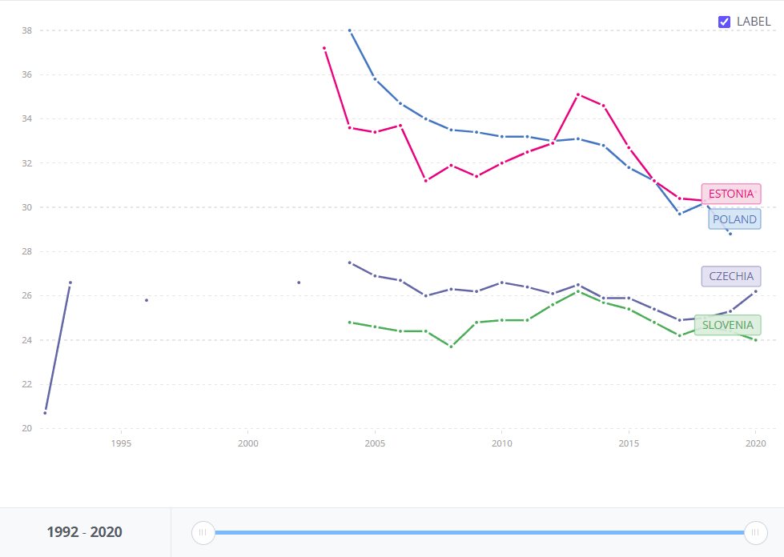Click Slovenia's 2008 lowest data point
Screen dimensions: 784x557
(452, 347)
